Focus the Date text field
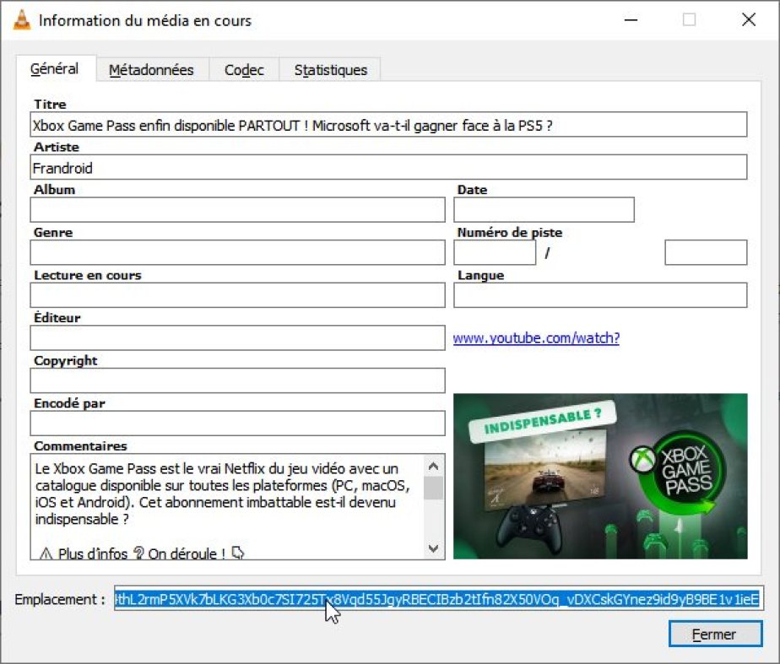 544,210
